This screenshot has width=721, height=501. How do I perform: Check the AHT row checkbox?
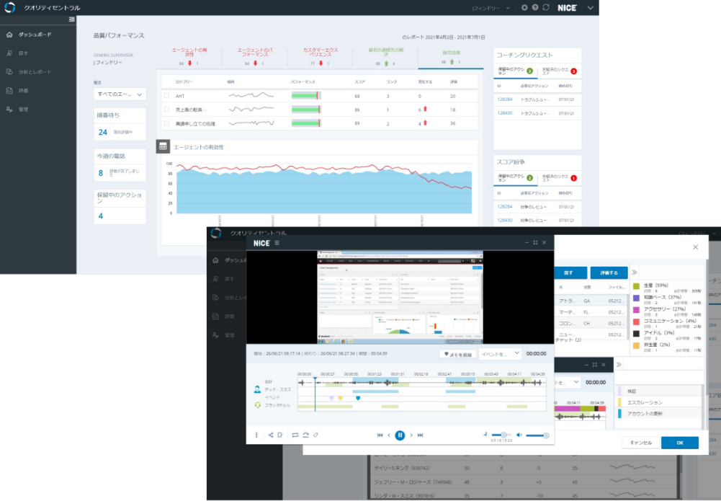point(167,96)
